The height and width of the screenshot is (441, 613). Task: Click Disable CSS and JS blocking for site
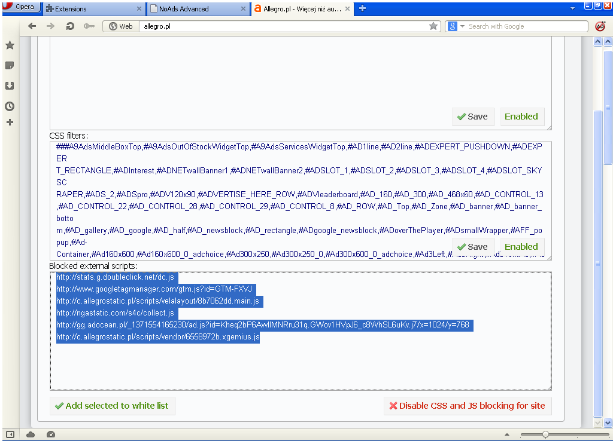click(x=468, y=406)
